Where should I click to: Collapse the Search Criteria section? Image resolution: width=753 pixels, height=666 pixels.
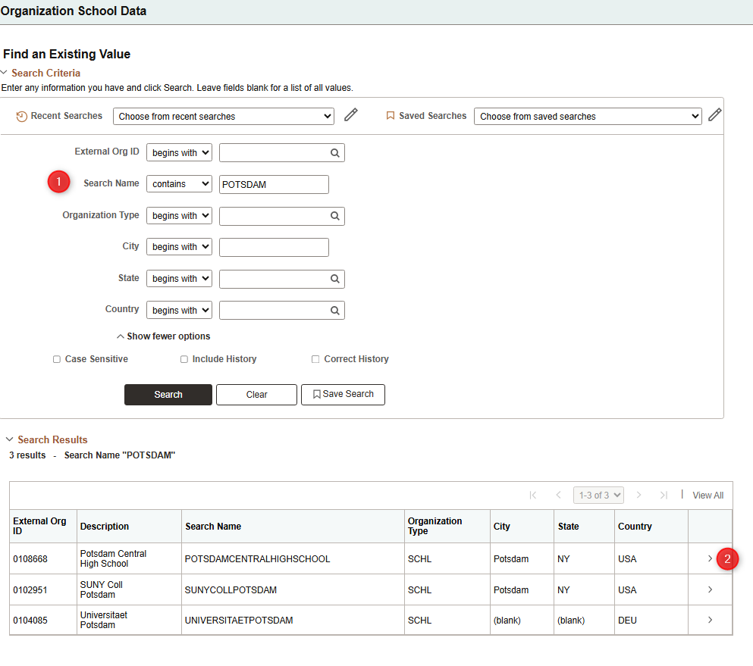pyautogui.click(x=5, y=73)
